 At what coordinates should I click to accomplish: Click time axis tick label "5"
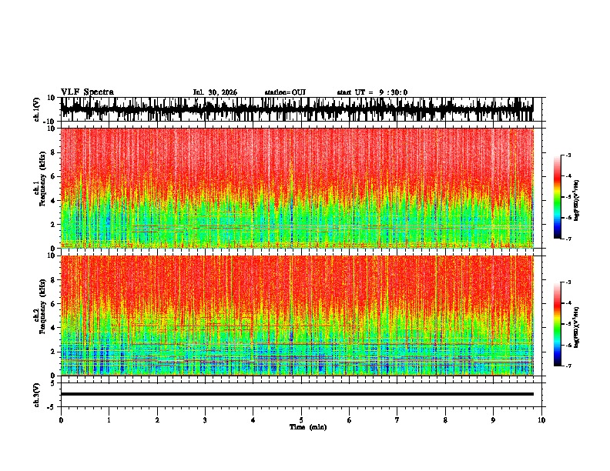coord(301,420)
